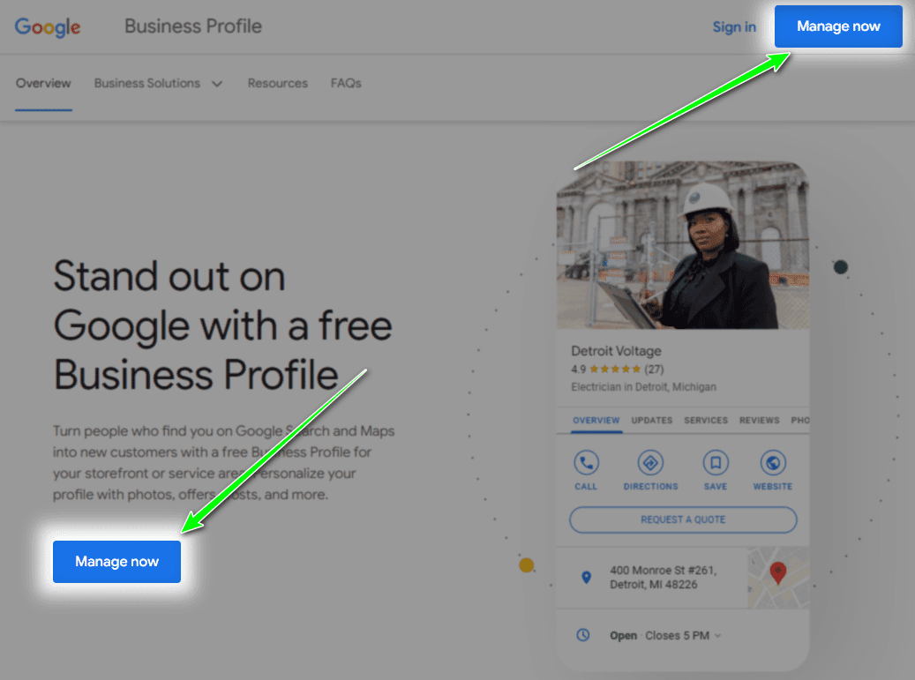Click the Detroit Voltage business name

[x=616, y=351]
